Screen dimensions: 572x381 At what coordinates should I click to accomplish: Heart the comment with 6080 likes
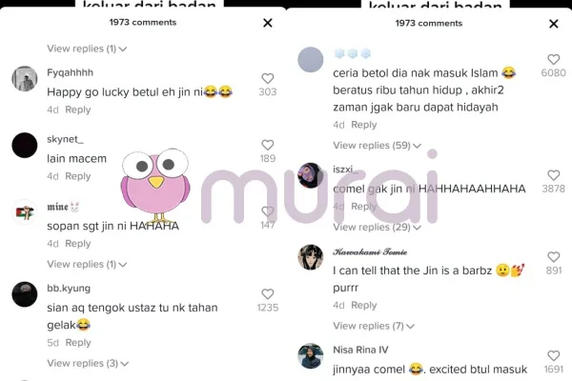(x=553, y=59)
